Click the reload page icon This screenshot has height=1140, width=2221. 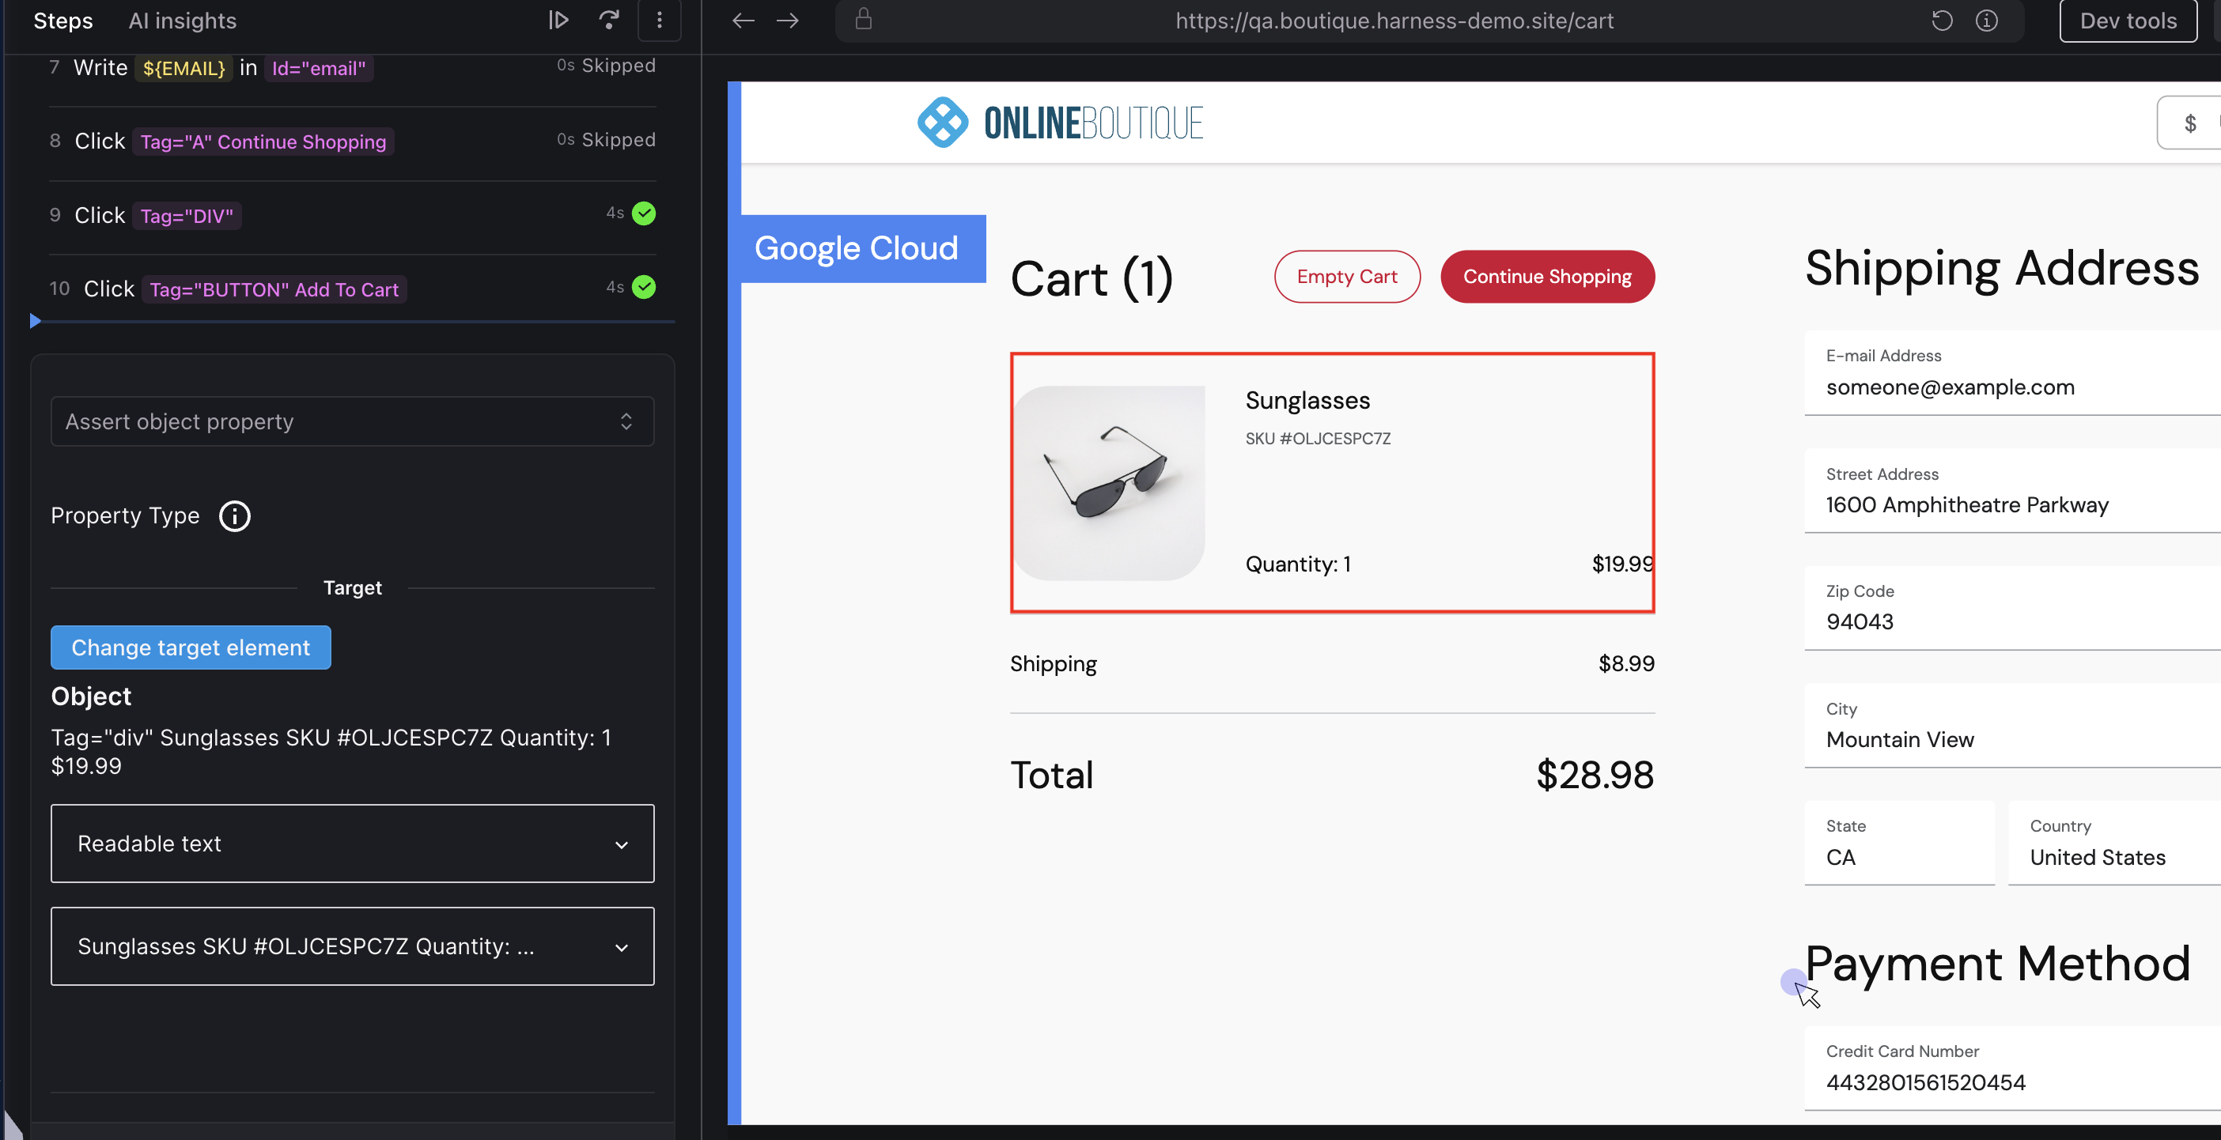click(1942, 21)
